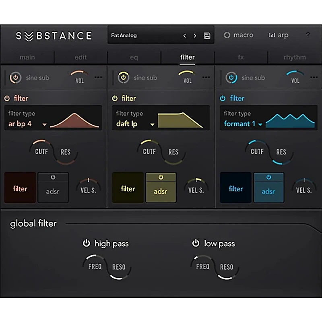
Task: Switch to the rhythm tab
Action: 294,57
